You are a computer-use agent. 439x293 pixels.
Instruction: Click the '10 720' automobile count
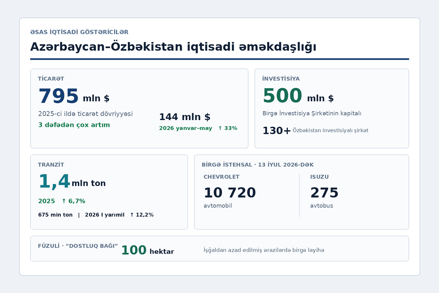coord(230,193)
